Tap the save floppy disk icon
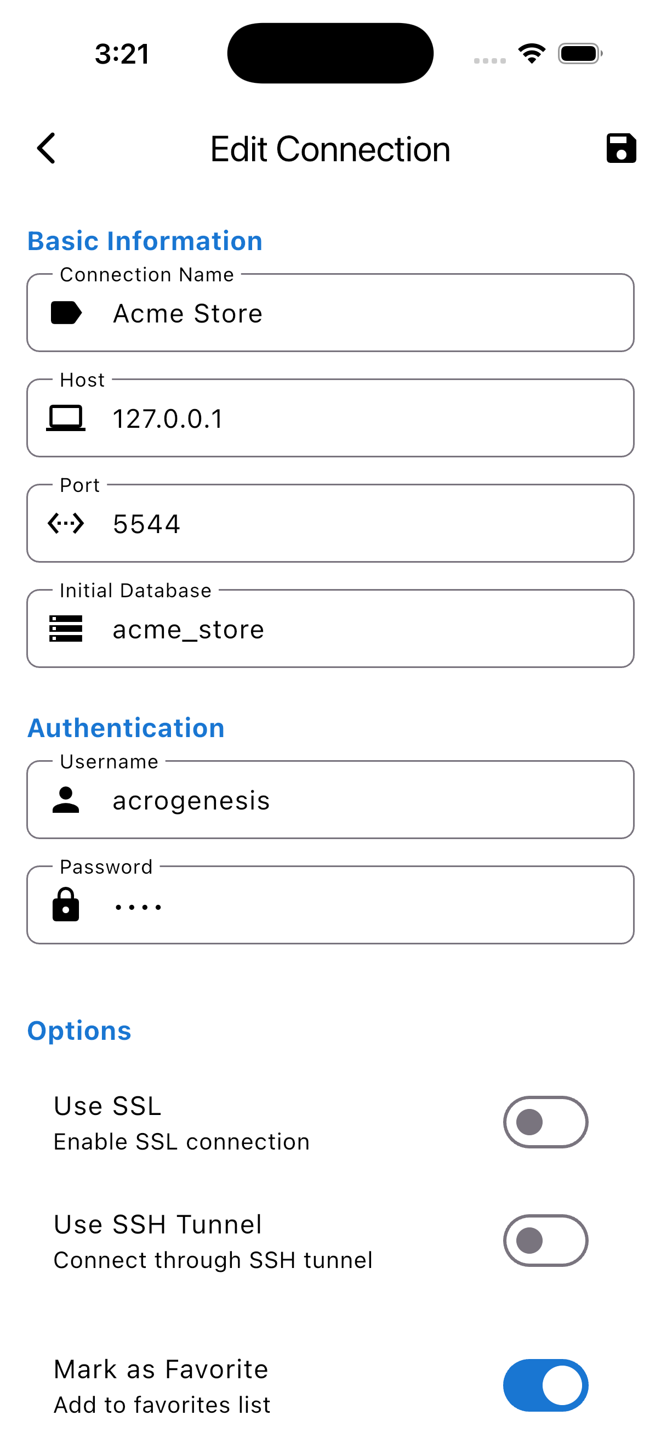Viewport: 661px width, 1438px height. pyautogui.click(x=621, y=149)
